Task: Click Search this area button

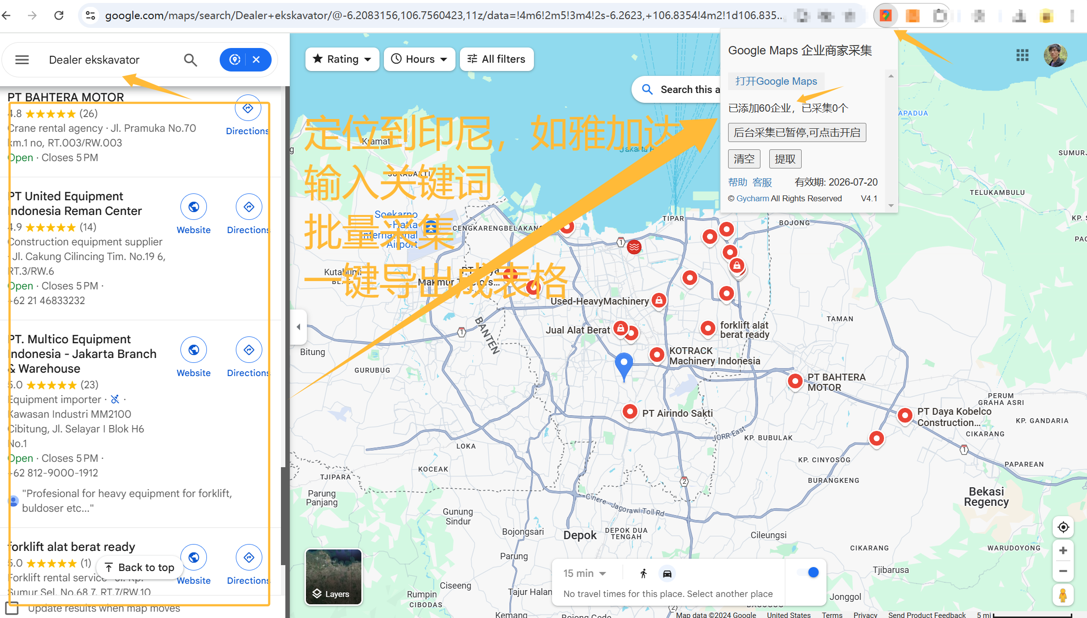Action: coord(677,90)
